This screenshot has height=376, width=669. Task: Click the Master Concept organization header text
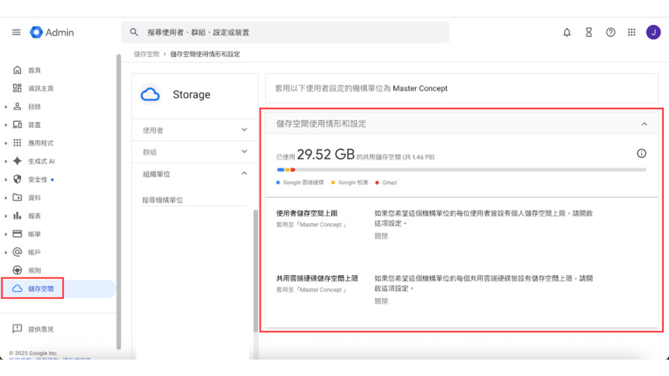coord(420,88)
